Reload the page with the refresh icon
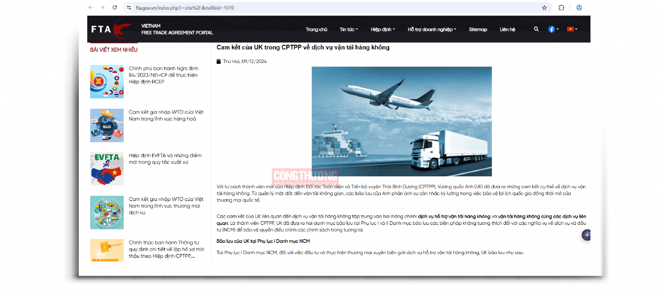Viewport: 658px width, 289px height. coord(115,8)
